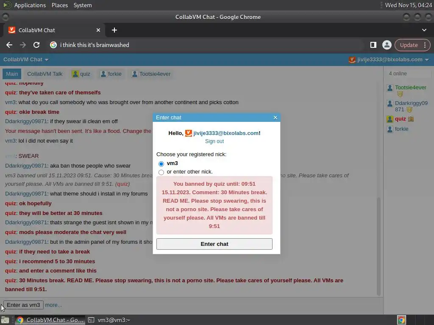Click 'vm3: lol i did not even say it' message

(x=39, y=141)
